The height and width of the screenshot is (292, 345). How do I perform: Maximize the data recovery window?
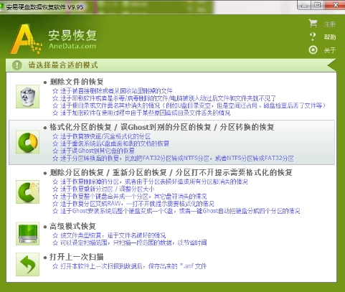coord(317,5)
